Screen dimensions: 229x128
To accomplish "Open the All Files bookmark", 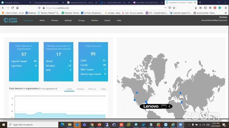I will [92, 13].
